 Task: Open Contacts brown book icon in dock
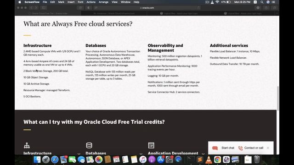click(107, 159)
